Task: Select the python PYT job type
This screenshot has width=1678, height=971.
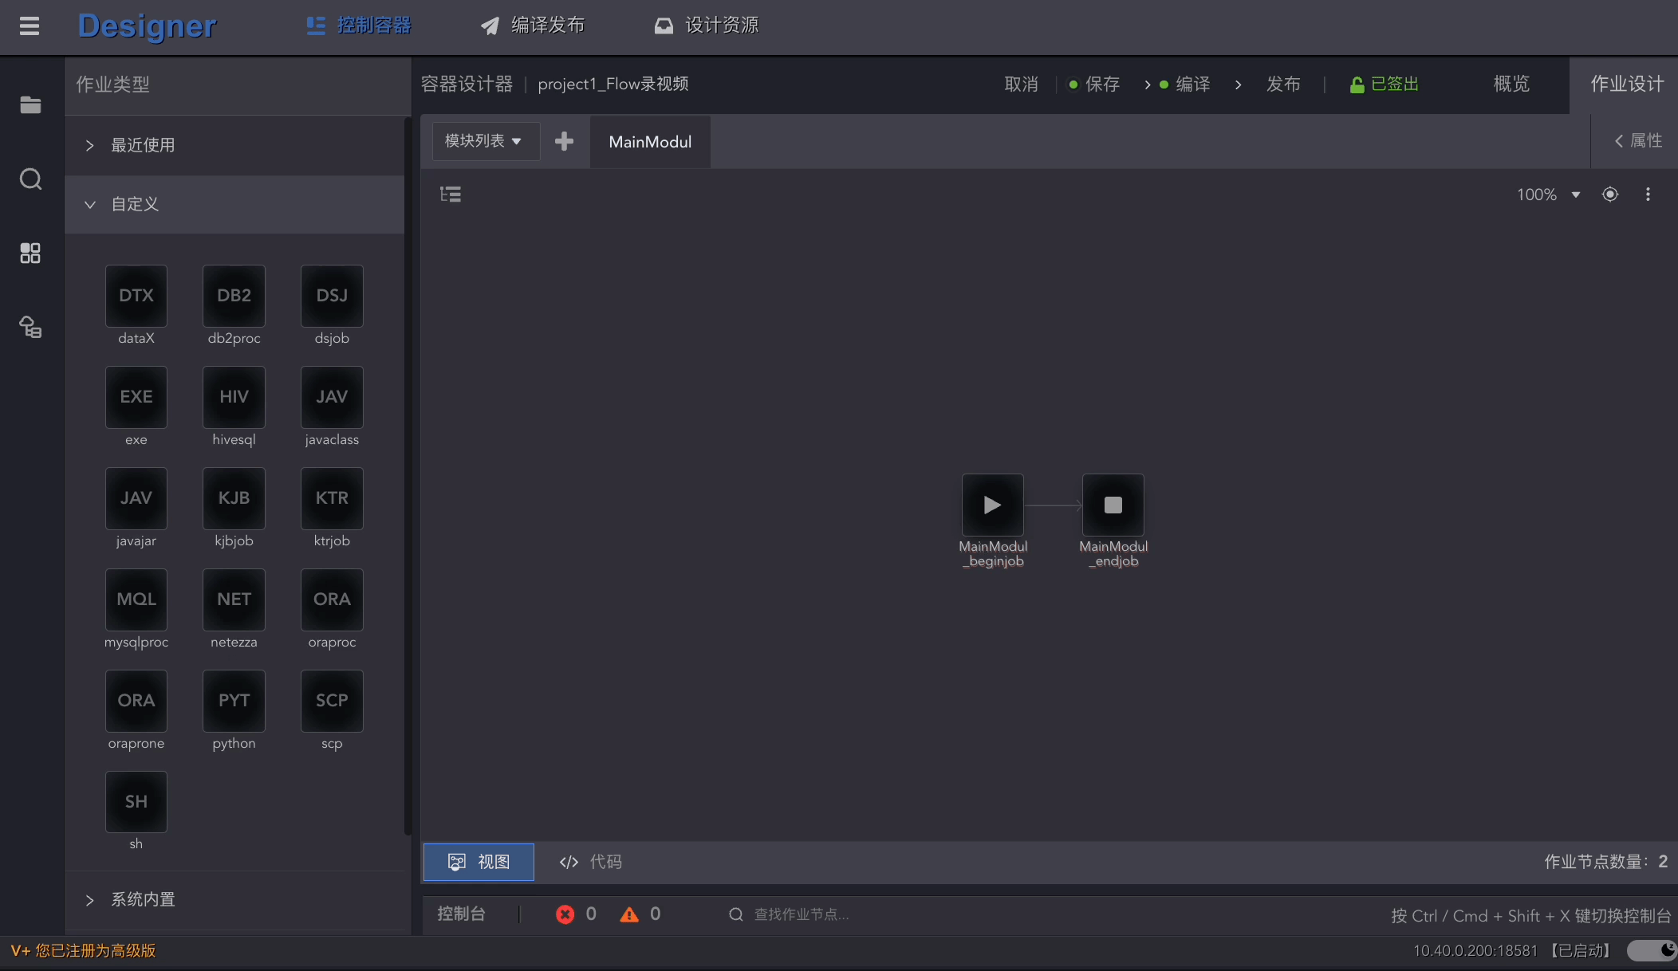Action: pyautogui.click(x=234, y=701)
